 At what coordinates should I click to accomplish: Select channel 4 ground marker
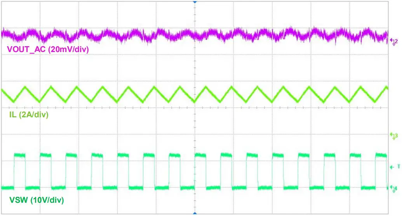point(394,188)
